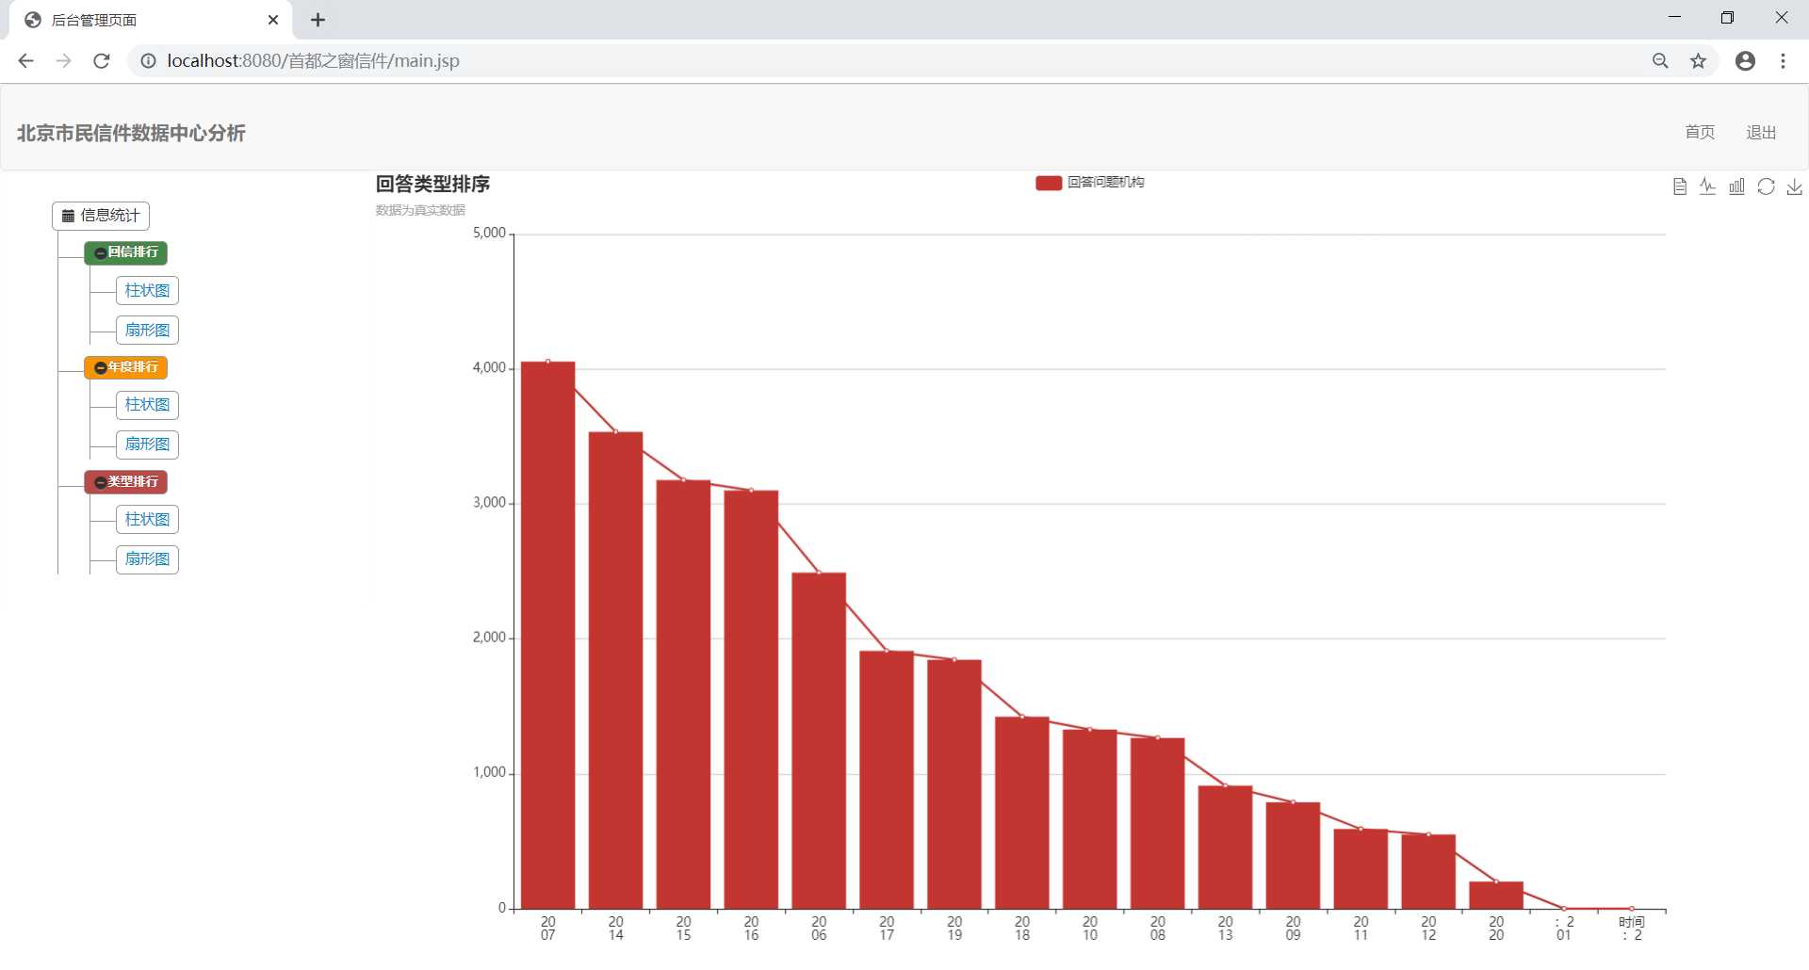Save chart as image download icon
The height and width of the screenshot is (970, 1809).
(x=1795, y=186)
